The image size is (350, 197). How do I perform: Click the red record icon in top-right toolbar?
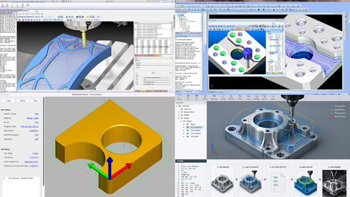tap(274, 10)
